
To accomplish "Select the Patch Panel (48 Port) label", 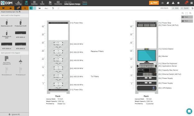I will [x=168, y=25].
